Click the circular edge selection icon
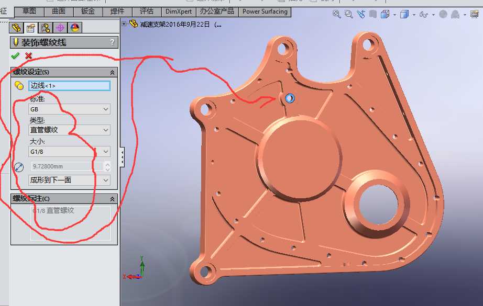Image resolution: width=483 pixels, height=306 pixels. [x=19, y=85]
